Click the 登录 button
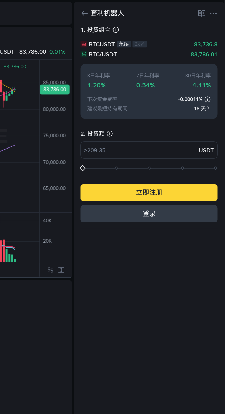Screen dimensions: 225x414 pos(149,214)
